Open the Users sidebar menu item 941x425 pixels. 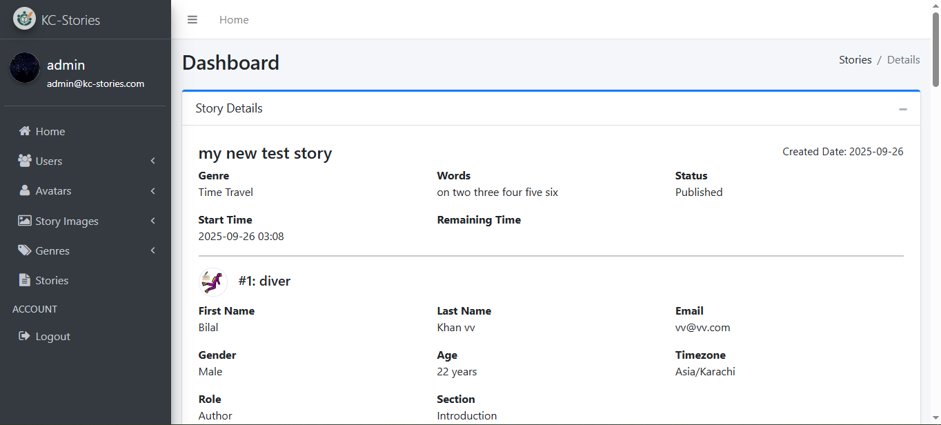[86, 161]
